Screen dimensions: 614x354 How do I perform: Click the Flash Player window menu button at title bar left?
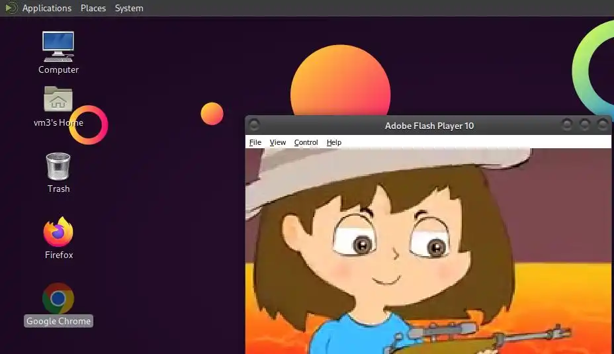[254, 125]
